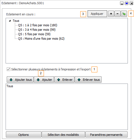This screenshot has height=140, width=134.
Task: Close the Eclatement panel
Action: (131, 3)
